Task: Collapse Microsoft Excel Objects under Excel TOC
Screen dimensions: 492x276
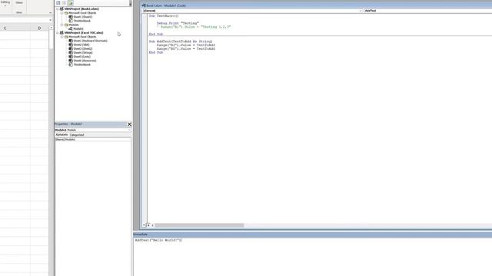Action: tap(61, 37)
